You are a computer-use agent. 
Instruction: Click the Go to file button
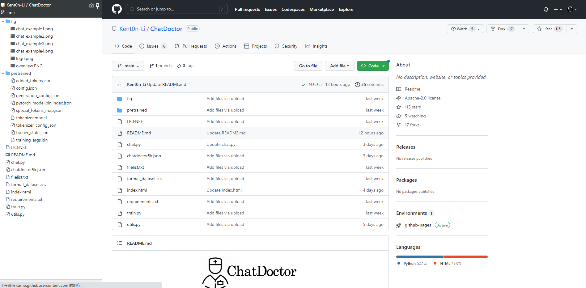pos(308,66)
